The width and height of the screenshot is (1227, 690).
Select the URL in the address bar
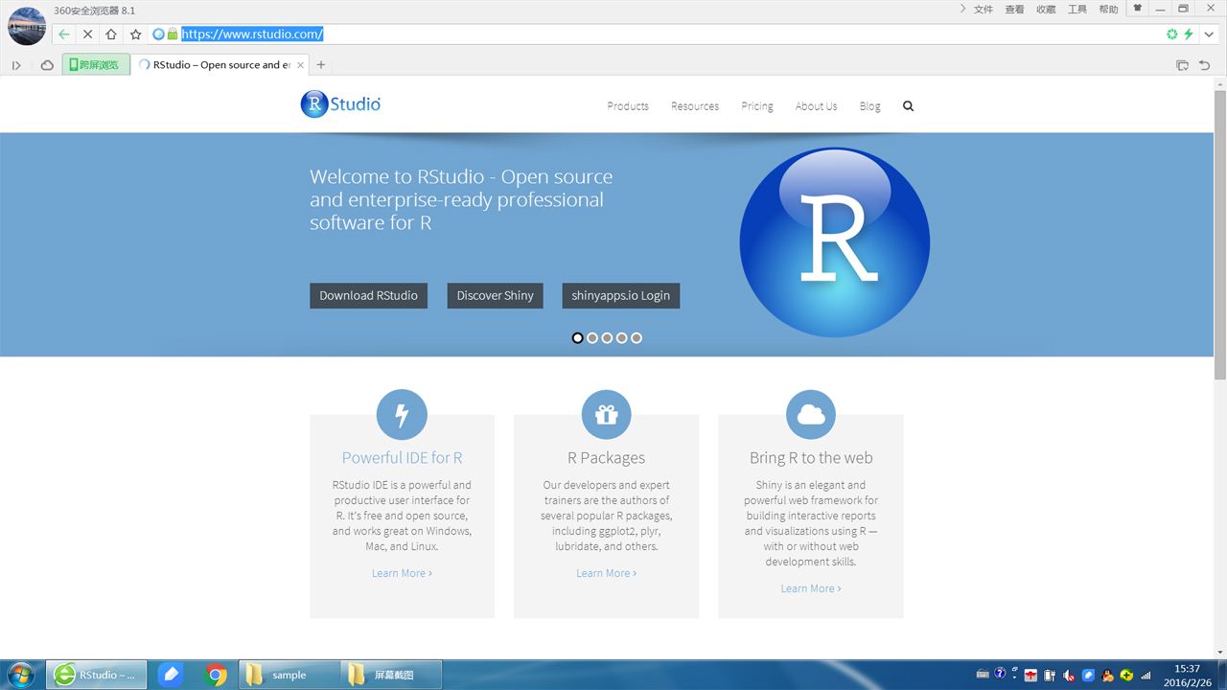(252, 34)
